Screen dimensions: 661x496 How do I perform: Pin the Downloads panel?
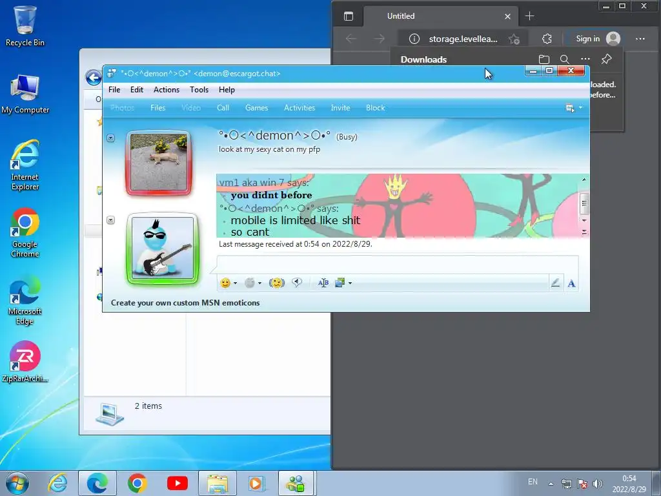(606, 59)
